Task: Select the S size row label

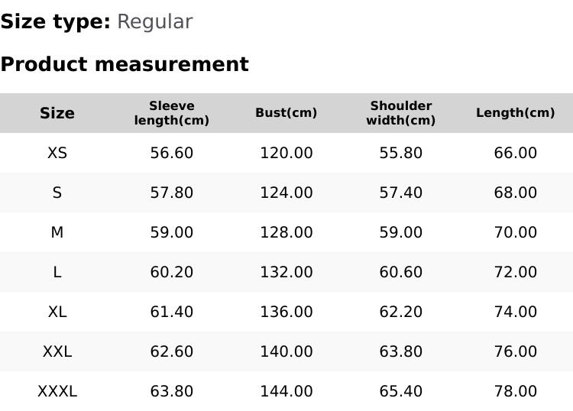Action: pyautogui.click(x=57, y=193)
